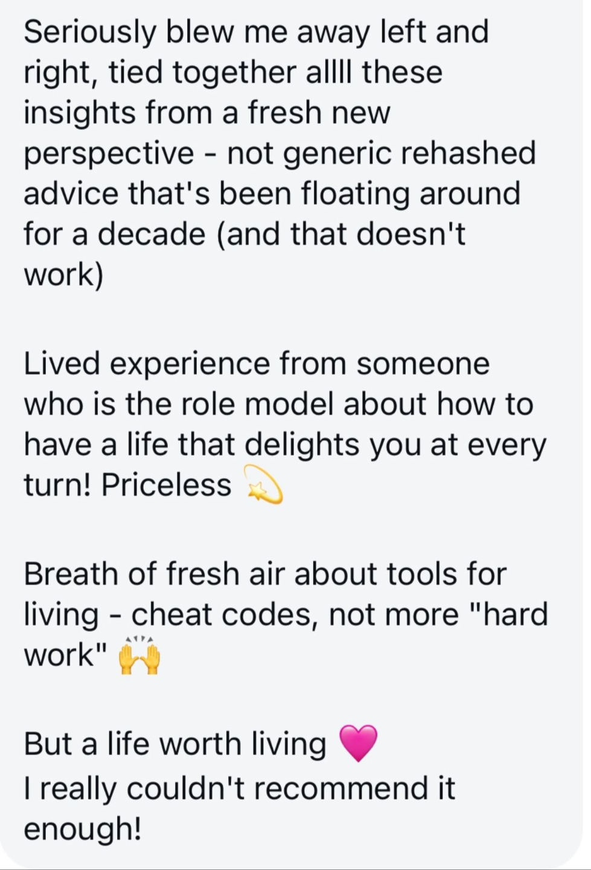Click the word 'work)' ending first paragraph
The width and height of the screenshot is (591, 870).
point(63,275)
